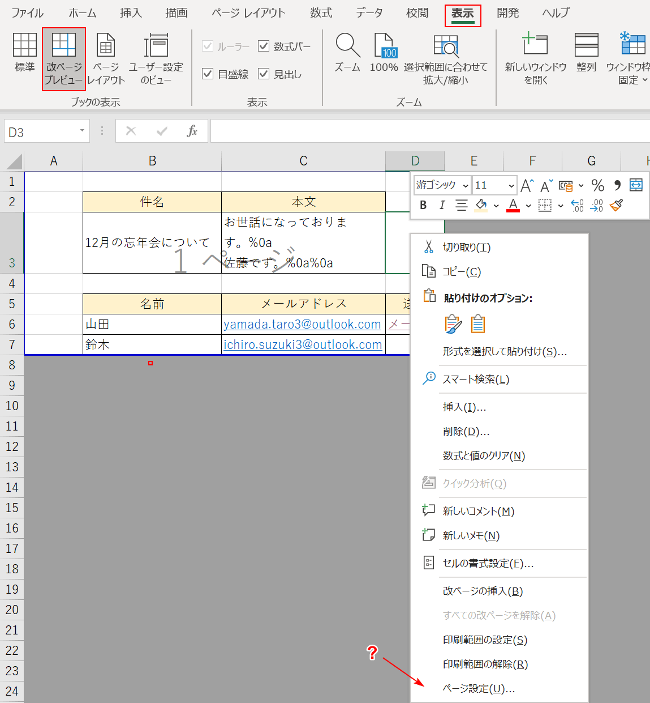The height and width of the screenshot is (703, 650).
Task: Open the font color dropdown arrow
Action: pyautogui.click(x=528, y=206)
